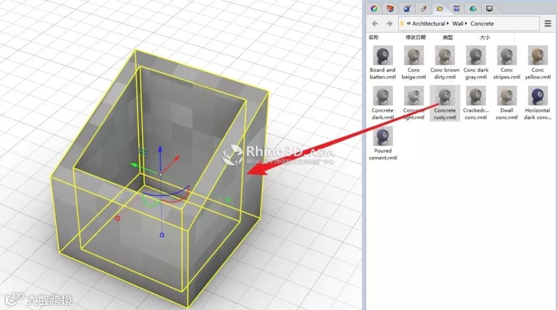Open the tab with the blue picture icon
The image size is (557, 310).
click(456, 9)
